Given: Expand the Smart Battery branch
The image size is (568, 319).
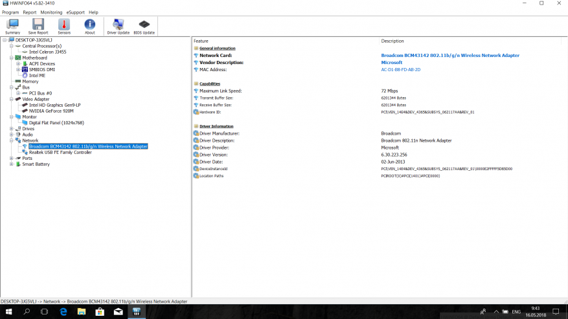Looking at the screenshot, I should (12, 164).
